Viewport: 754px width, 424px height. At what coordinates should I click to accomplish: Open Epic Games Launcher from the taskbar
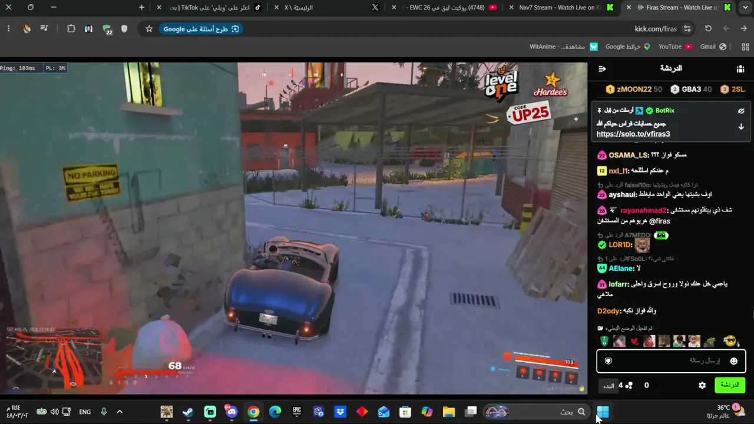pos(297,412)
